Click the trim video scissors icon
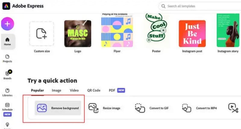Viewport: 241px width, 129px height. pos(233,108)
